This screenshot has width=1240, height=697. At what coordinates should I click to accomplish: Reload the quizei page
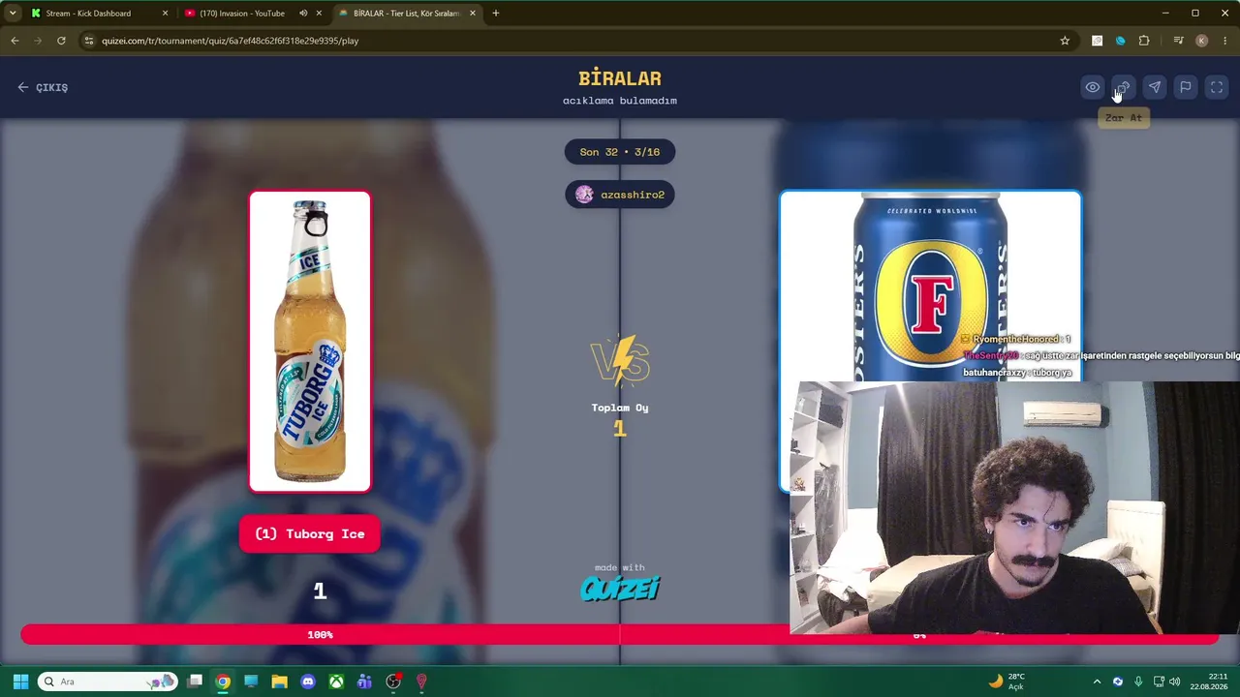click(x=61, y=41)
